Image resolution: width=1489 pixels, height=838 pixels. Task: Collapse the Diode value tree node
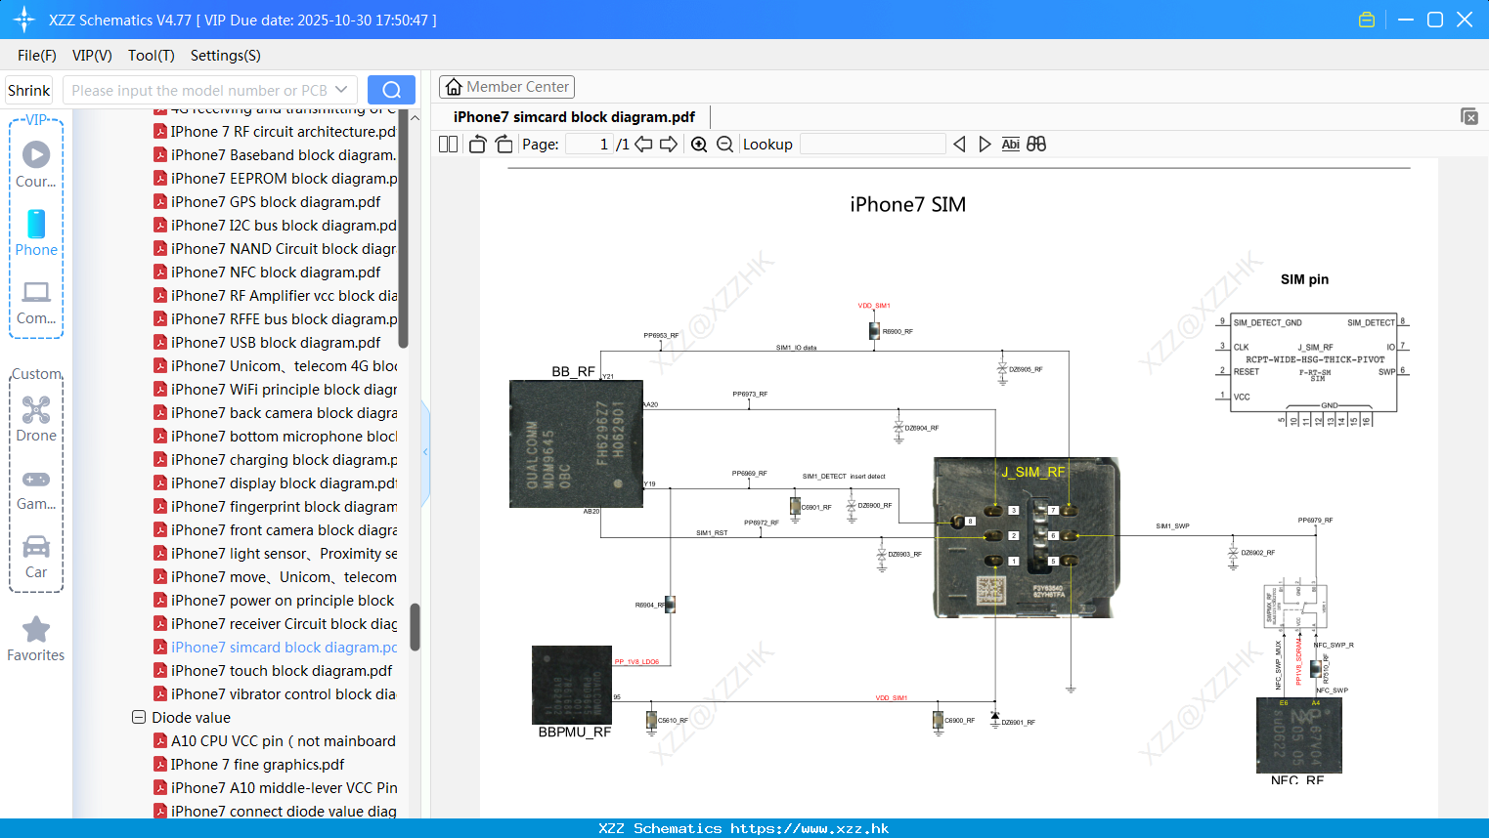click(139, 717)
